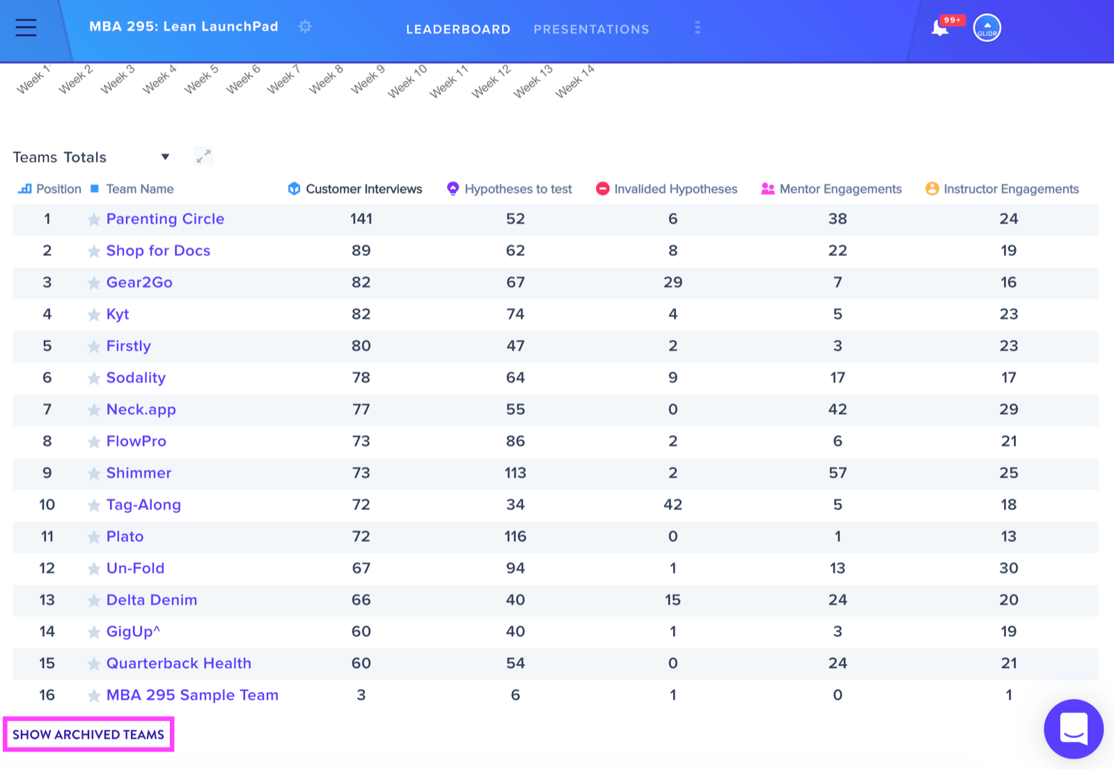Viewport: 1114px width, 769px height.
Task: Open the Quarterback Health team link
Action: click(178, 663)
